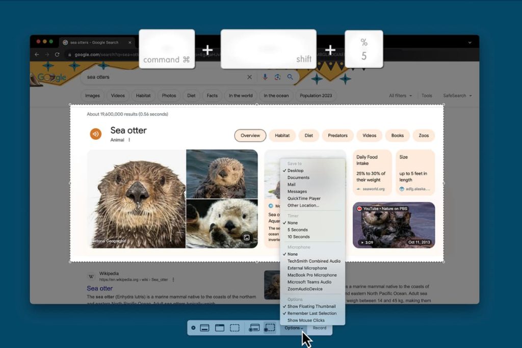Viewport: 522px width, 348px height.
Task: Select Record Selected Portion icon
Action: [269, 328]
